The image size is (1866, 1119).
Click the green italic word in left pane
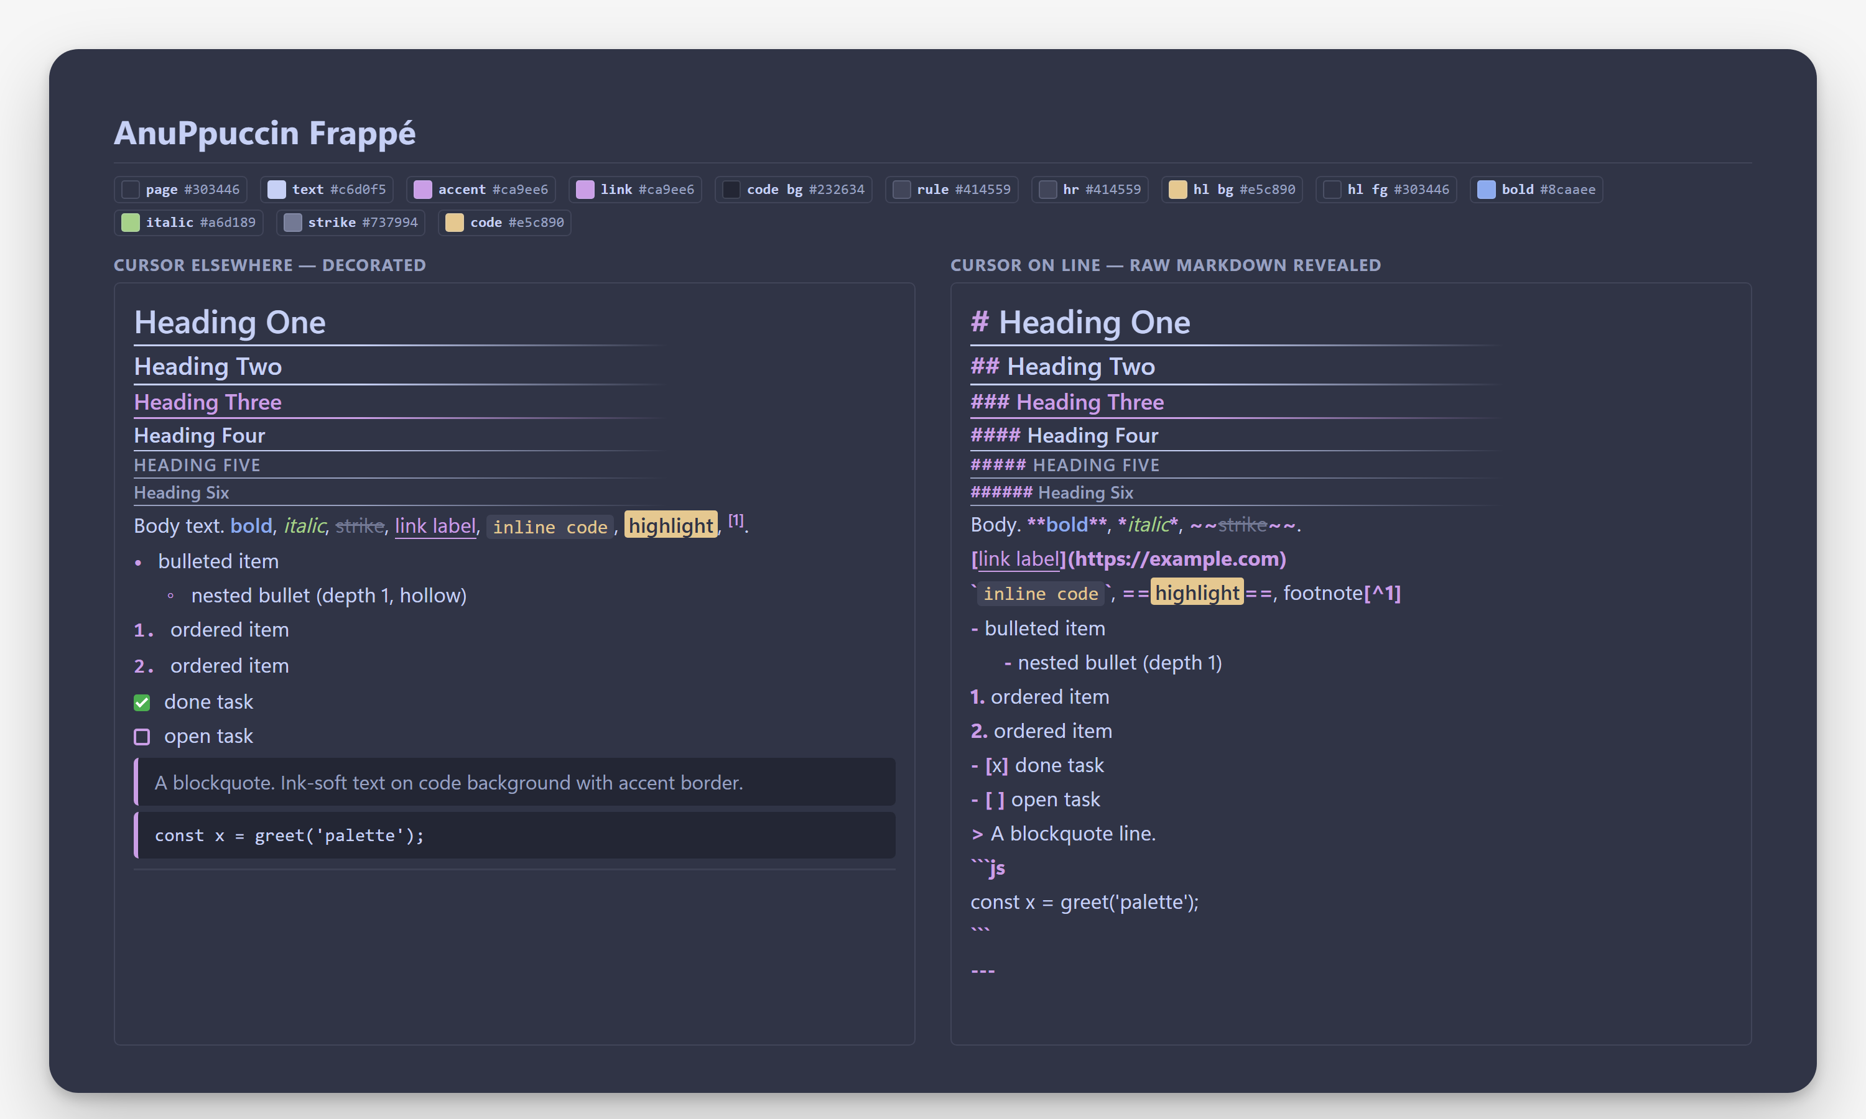click(x=305, y=525)
